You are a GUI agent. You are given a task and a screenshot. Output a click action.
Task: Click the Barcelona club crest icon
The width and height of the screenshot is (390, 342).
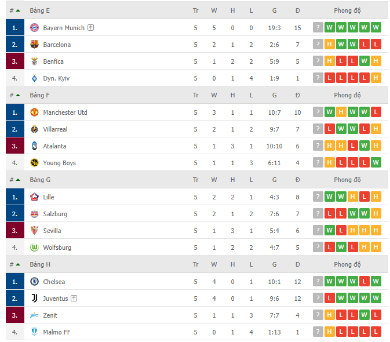click(x=34, y=45)
